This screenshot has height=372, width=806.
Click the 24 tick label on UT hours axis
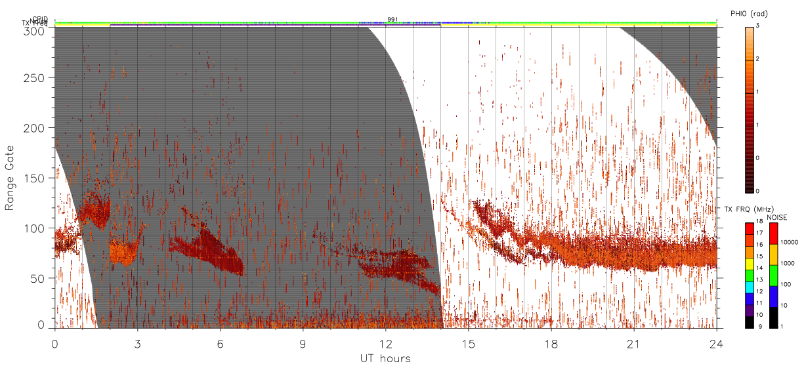[x=716, y=344]
